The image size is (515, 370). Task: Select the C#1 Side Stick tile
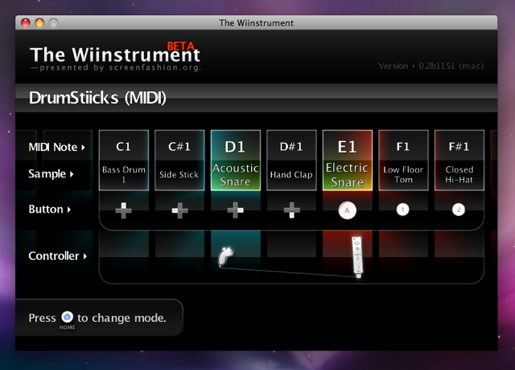point(179,161)
